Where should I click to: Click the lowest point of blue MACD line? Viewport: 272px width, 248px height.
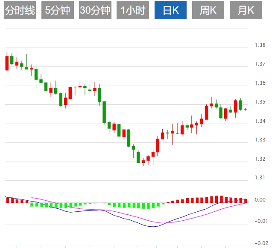click(x=153, y=227)
